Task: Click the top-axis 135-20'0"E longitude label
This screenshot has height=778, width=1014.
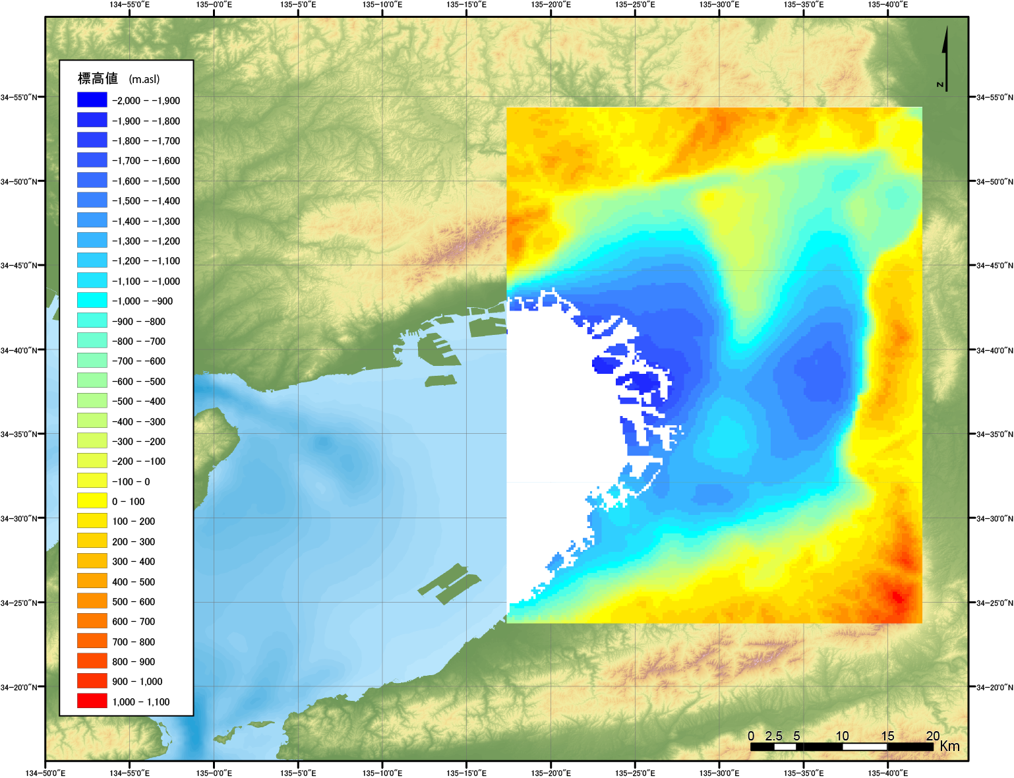Action: 551,5
